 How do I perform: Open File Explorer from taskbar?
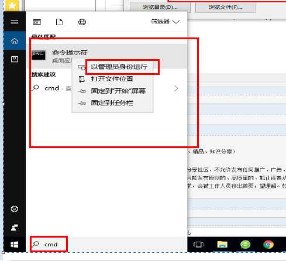click(222, 245)
